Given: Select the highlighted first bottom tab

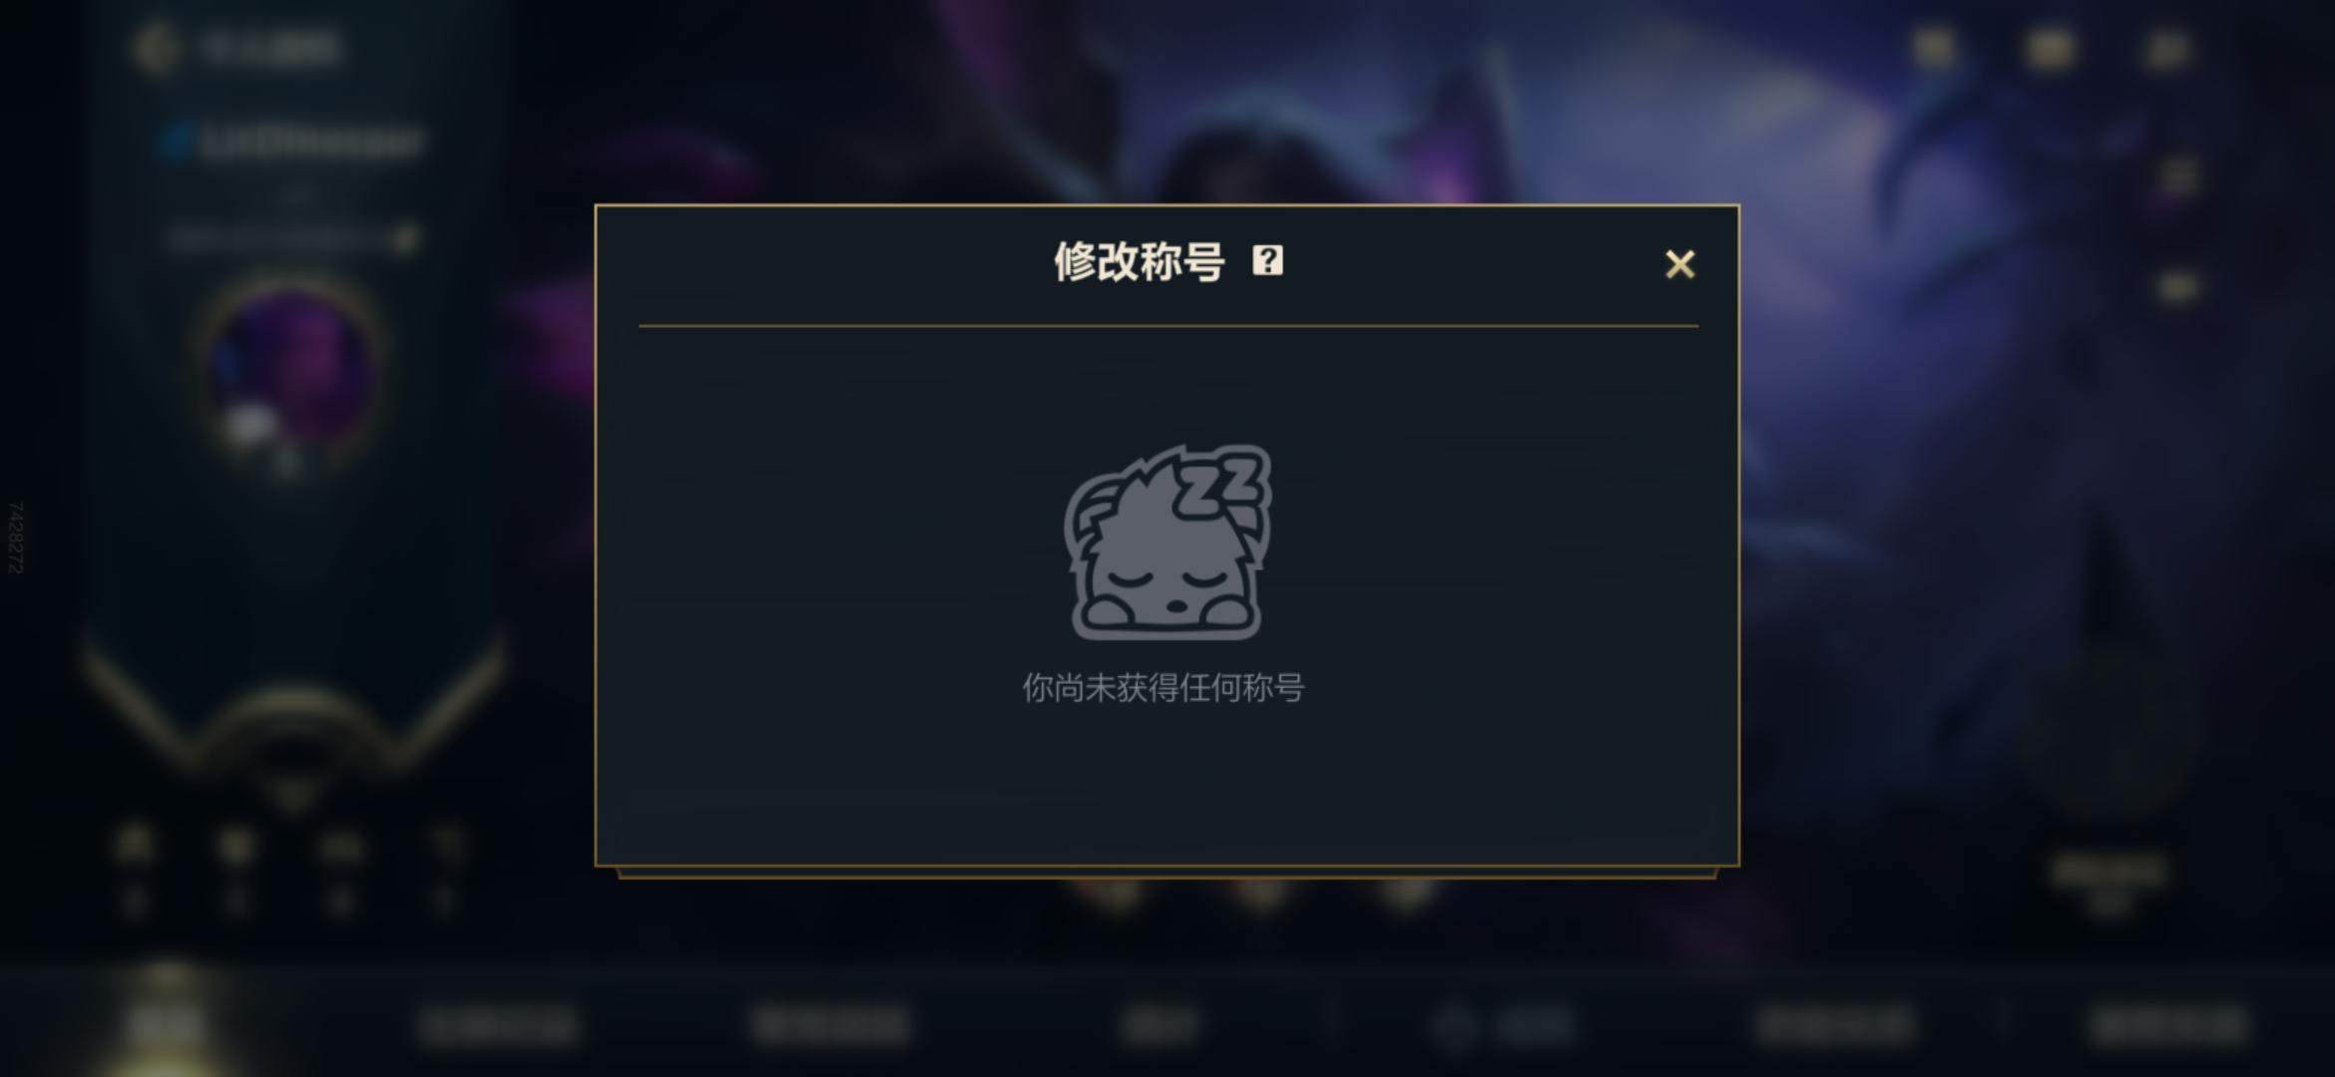Looking at the screenshot, I should pos(166,1023).
